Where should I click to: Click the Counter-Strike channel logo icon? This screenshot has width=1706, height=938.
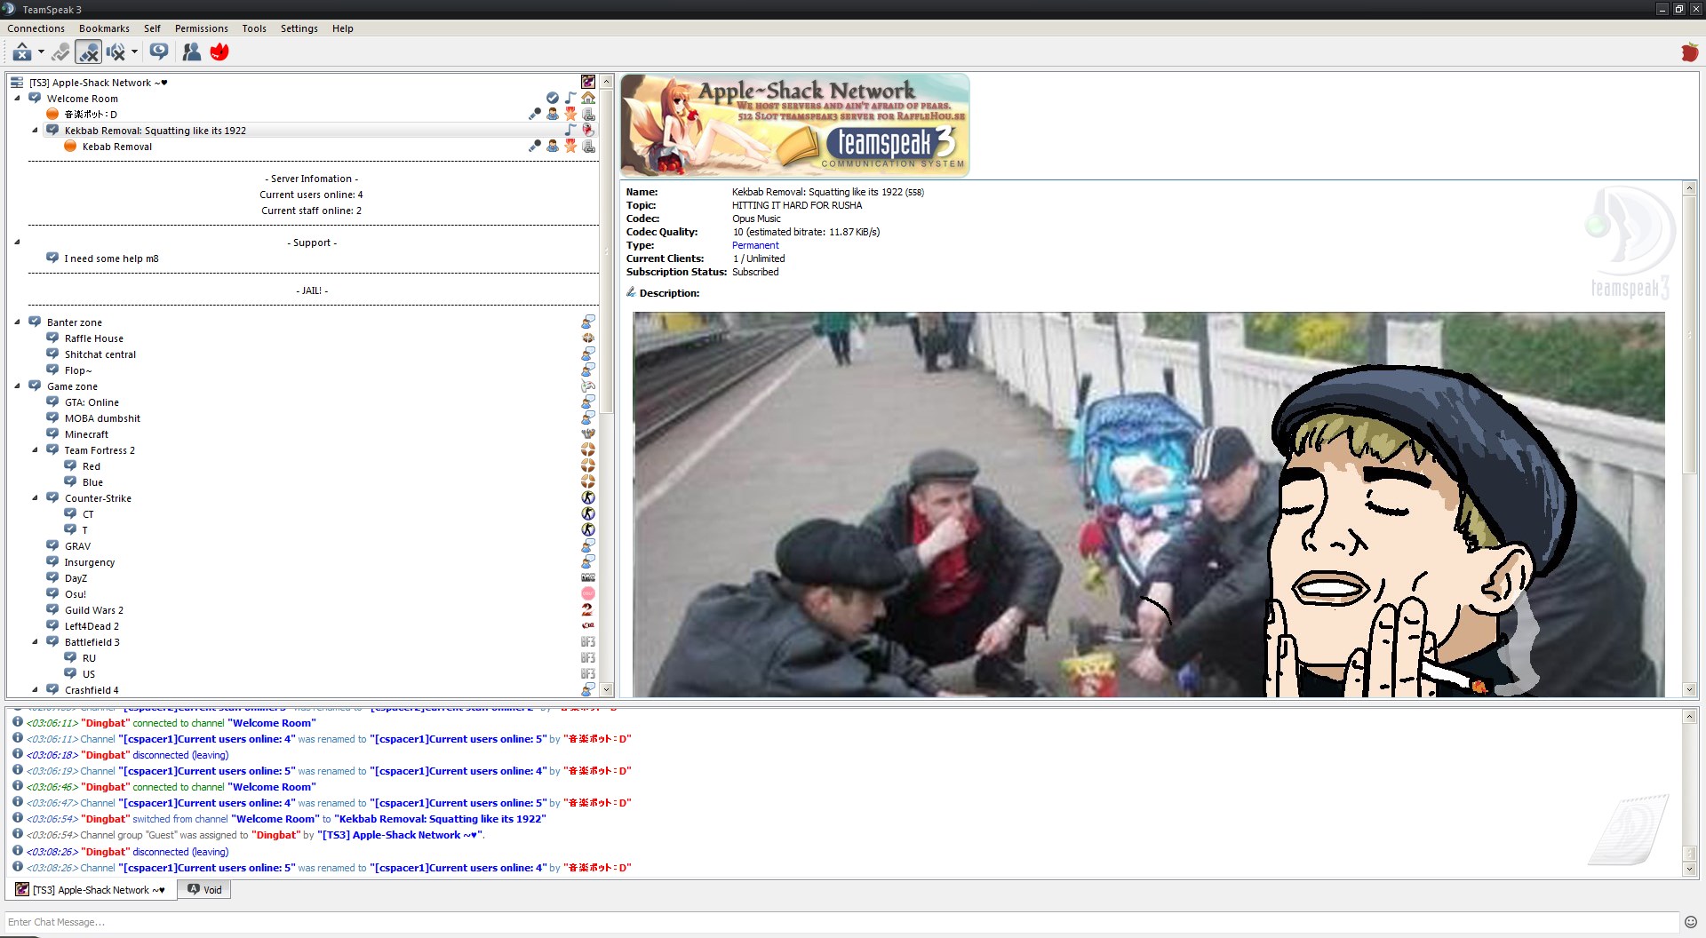coord(588,497)
